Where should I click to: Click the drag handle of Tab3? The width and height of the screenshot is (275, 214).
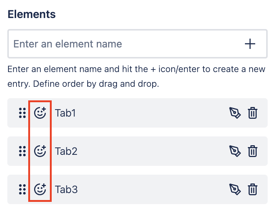pyautogui.click(x=22, y=189)
